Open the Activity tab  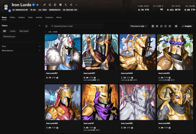coord(39,18)
